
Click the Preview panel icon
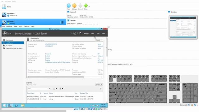click(169, 12)
